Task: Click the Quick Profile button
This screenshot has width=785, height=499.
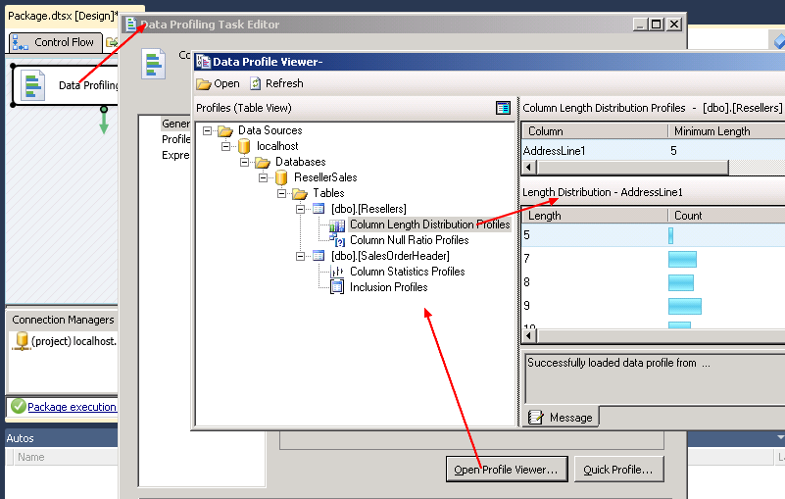Action: click(617, 470)
